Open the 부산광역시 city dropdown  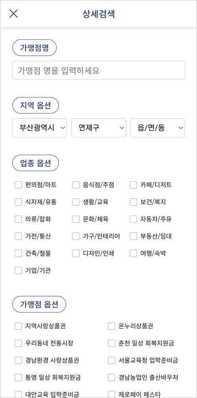point(39,128)
